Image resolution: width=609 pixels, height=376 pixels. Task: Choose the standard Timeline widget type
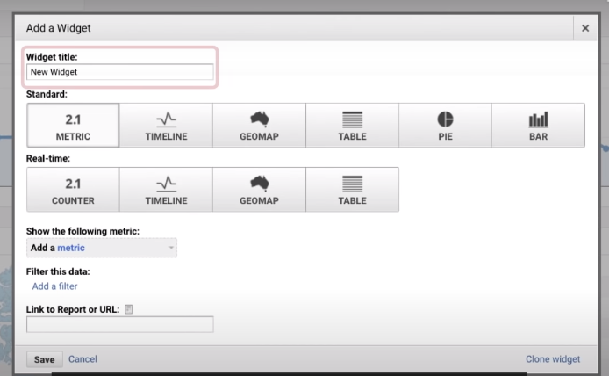tap(166, 126)
